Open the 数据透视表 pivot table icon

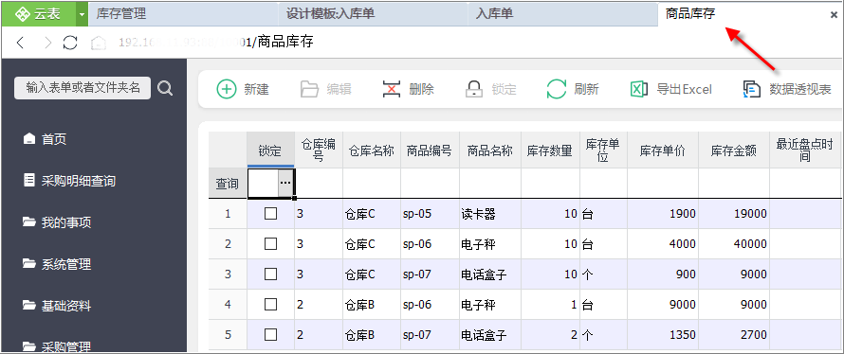751,89
